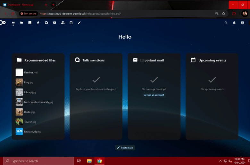
Task: Open Task View on the taskbar
Action: tap(79, 161)
